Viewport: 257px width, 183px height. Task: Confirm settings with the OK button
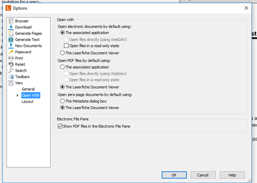tap(174, 175)
